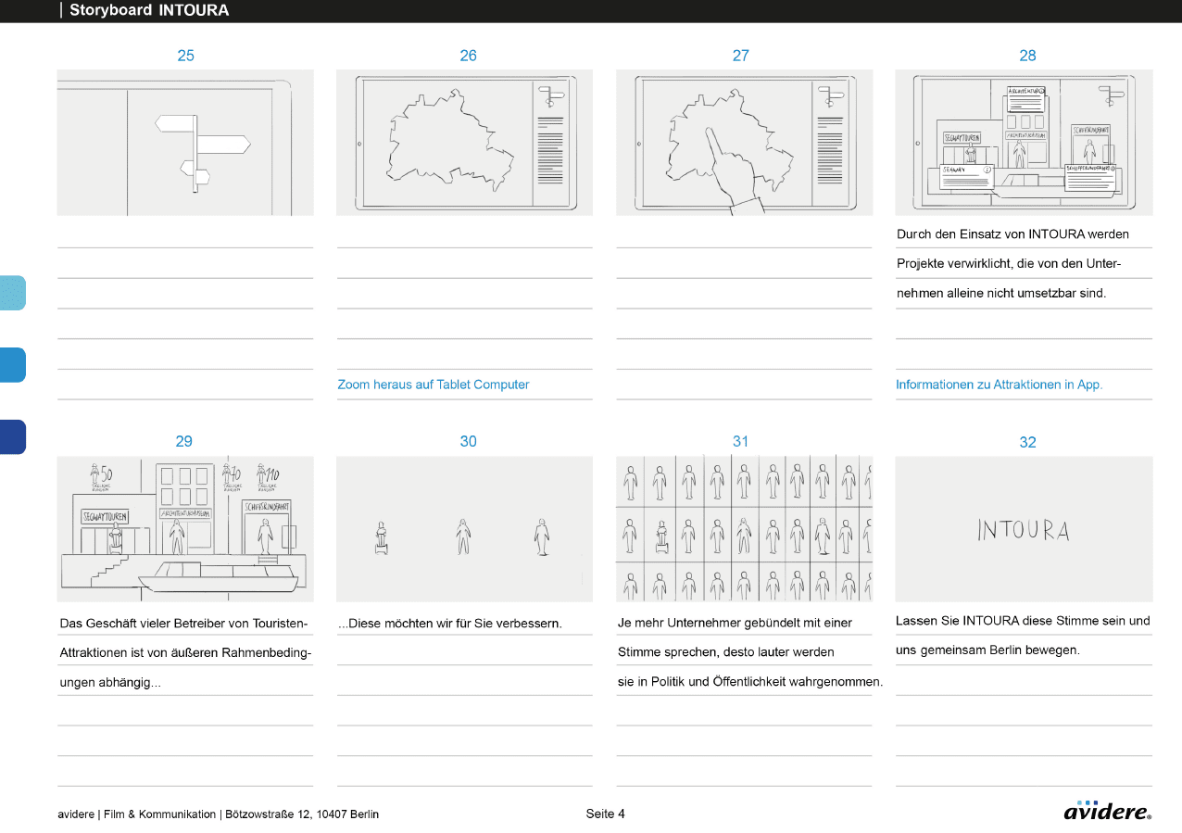The height and width of the screenshot is (833, 1182).
Task: Click line 'nehmen alleine nicht umsetzbar sind.'
Action: point(1001,294)
